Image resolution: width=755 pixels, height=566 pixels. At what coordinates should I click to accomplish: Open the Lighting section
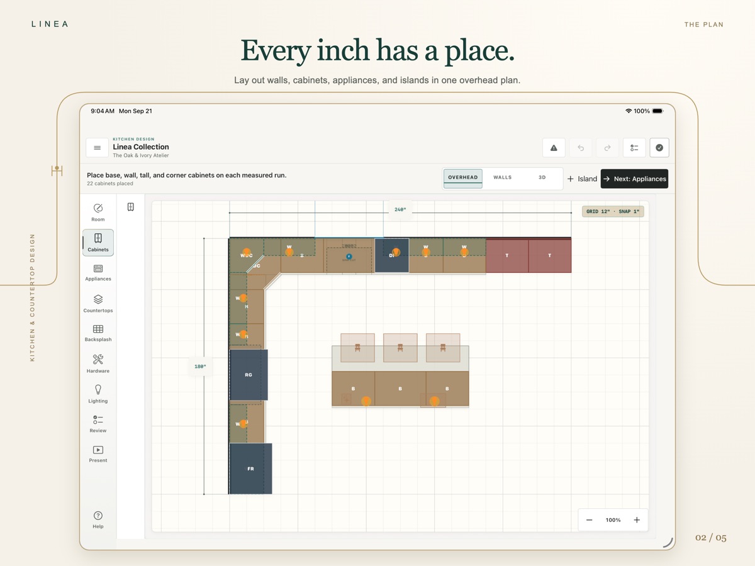tap(98, 394)
